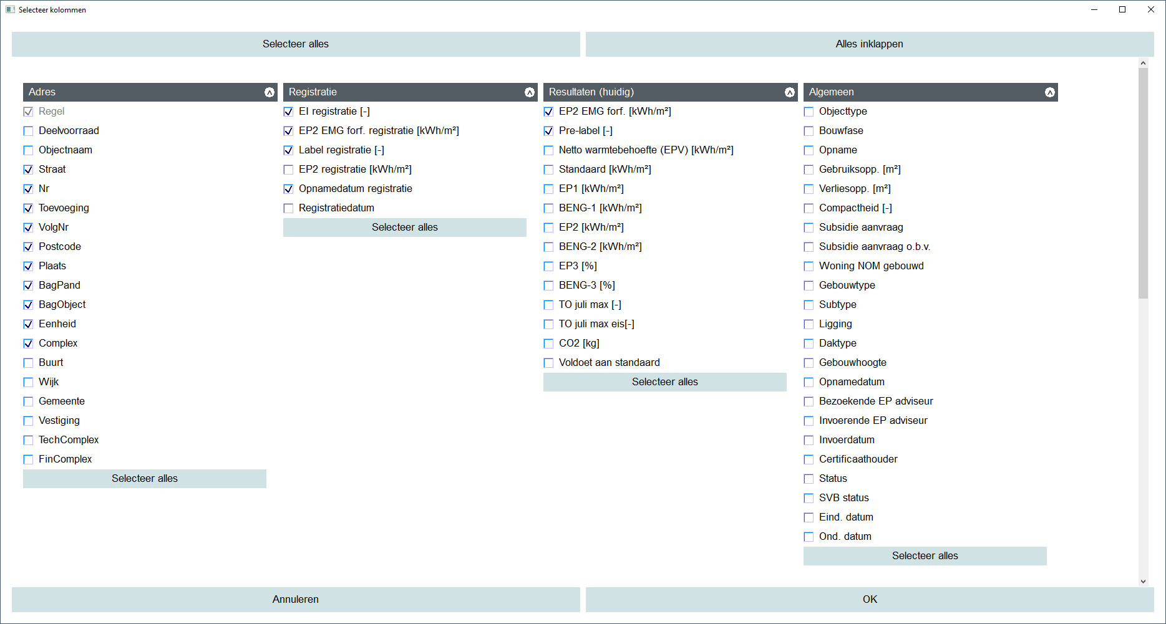
Task: Click Selecteer alles under Resultaten list
Action: coord(665,382)
